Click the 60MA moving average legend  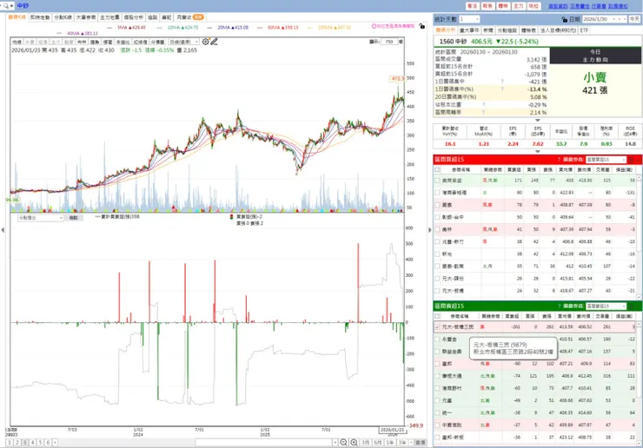(x=283, y=28)
